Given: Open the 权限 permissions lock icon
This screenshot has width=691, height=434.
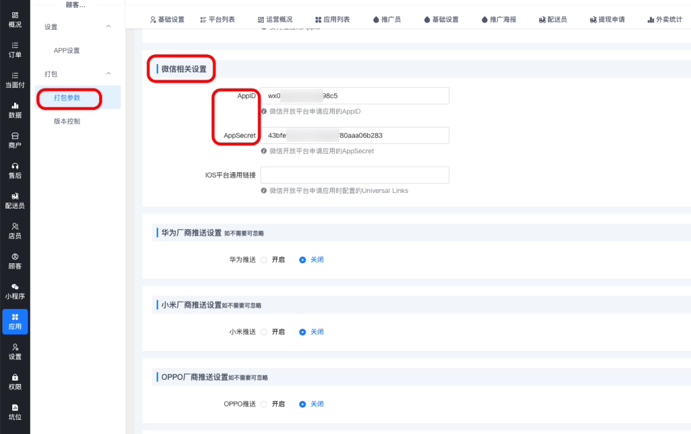Looking at the screenshot, I should 15,382.
